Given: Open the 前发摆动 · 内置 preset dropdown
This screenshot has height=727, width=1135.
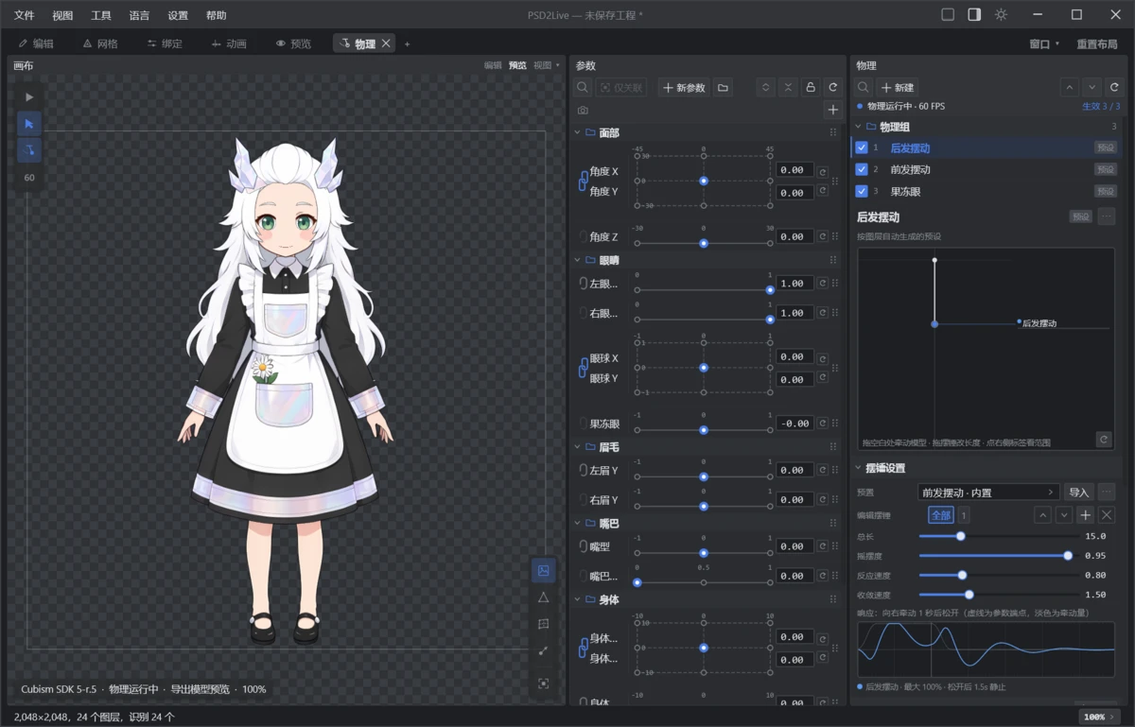Looking at the screenshot, I should click(988, 492).
